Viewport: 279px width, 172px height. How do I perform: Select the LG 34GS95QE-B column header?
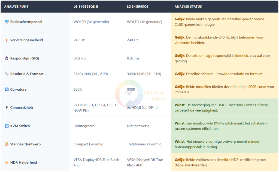tap(86, 7)
